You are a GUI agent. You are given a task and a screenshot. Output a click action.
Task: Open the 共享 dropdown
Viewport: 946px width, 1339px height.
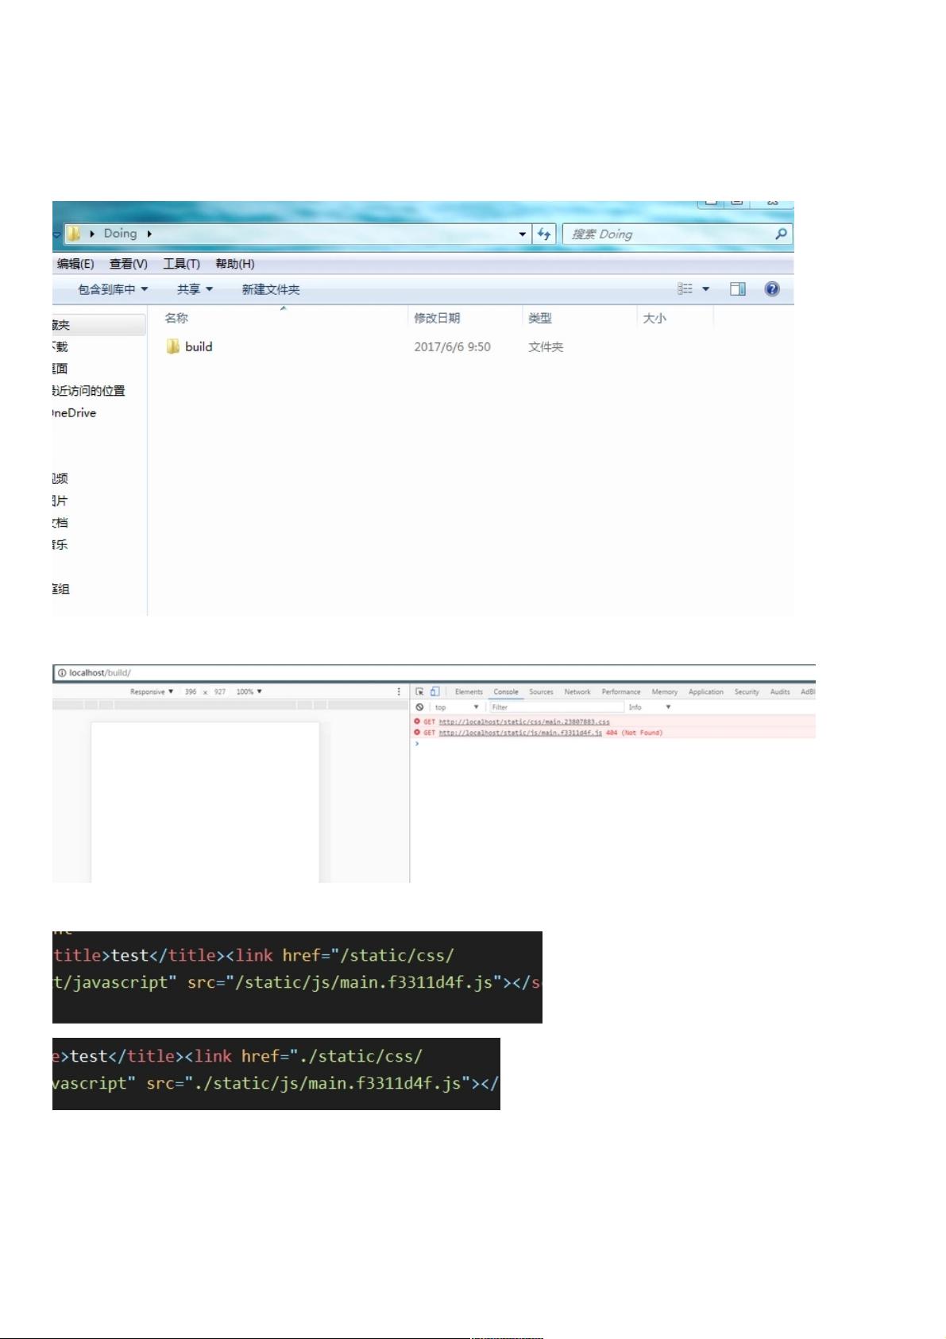[x=195, y=289]
